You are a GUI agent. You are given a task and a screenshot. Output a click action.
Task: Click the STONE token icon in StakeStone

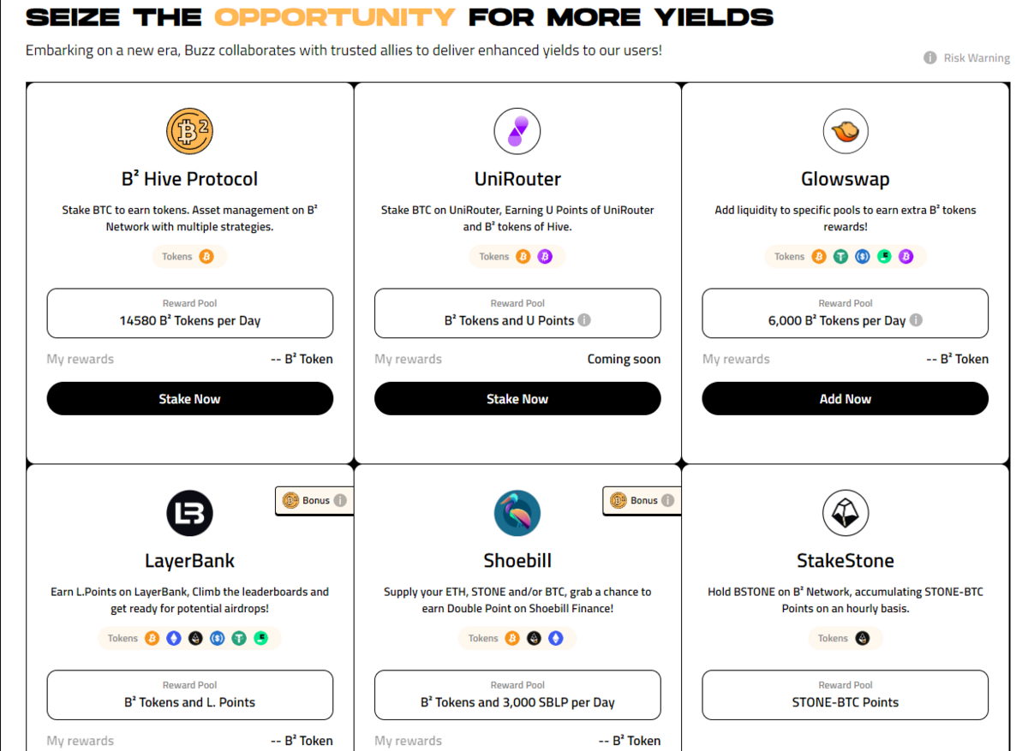click(863, 638)
